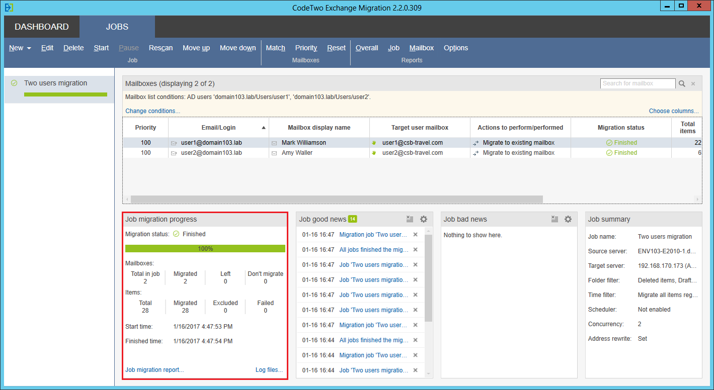Switch to the JOBS tab
The image size is (714, 390).
pos(117,26)
